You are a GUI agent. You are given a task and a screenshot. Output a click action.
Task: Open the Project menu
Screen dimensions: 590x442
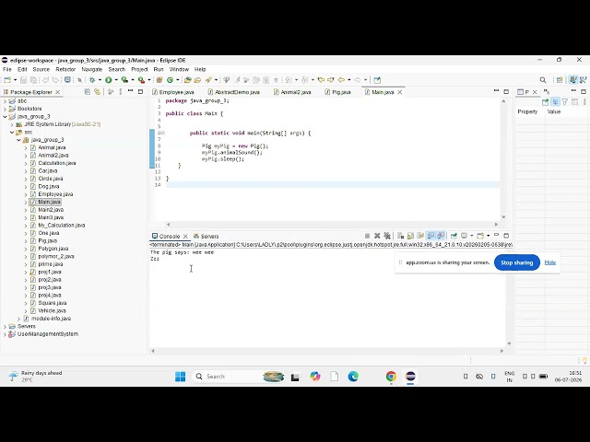(x=139, y=69)
